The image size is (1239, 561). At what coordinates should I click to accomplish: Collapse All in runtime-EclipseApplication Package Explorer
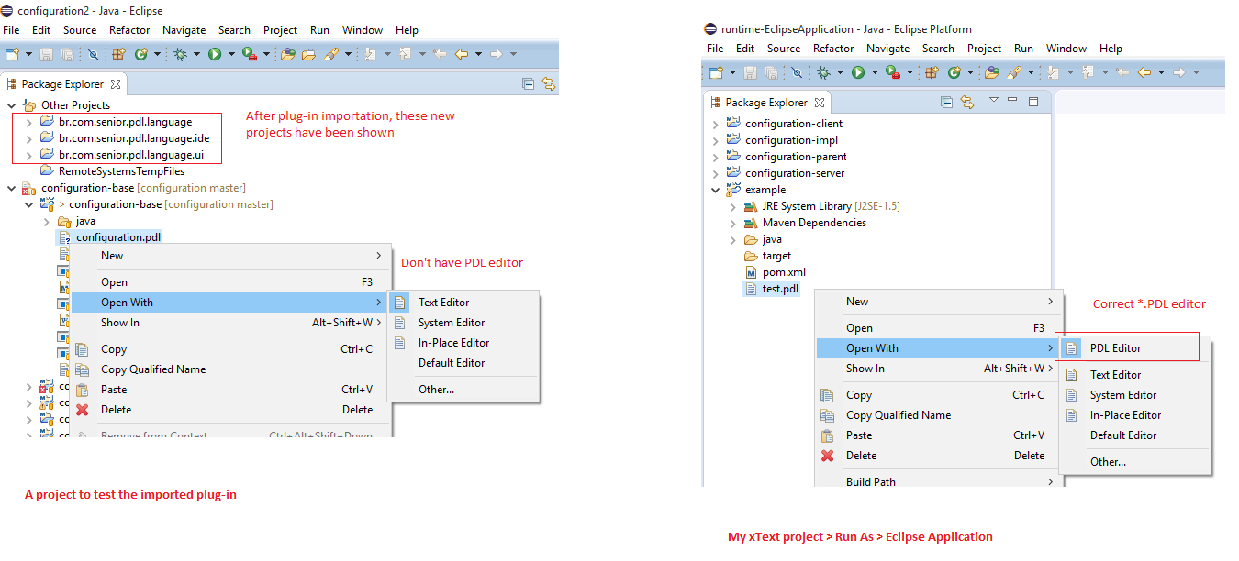pyautogui.click(x=946, y=102)
